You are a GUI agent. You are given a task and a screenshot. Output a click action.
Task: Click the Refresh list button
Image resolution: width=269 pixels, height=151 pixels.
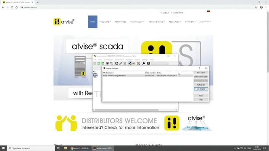[x=201, y=85]
